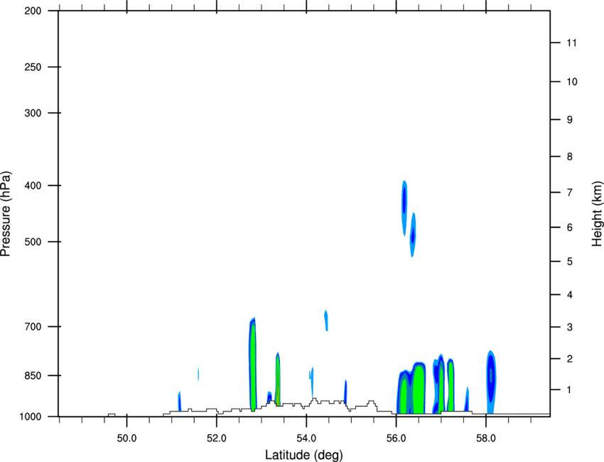Click the 1 km height label
Viewport: 604px width, 462px height.
[x=569, y=390]
